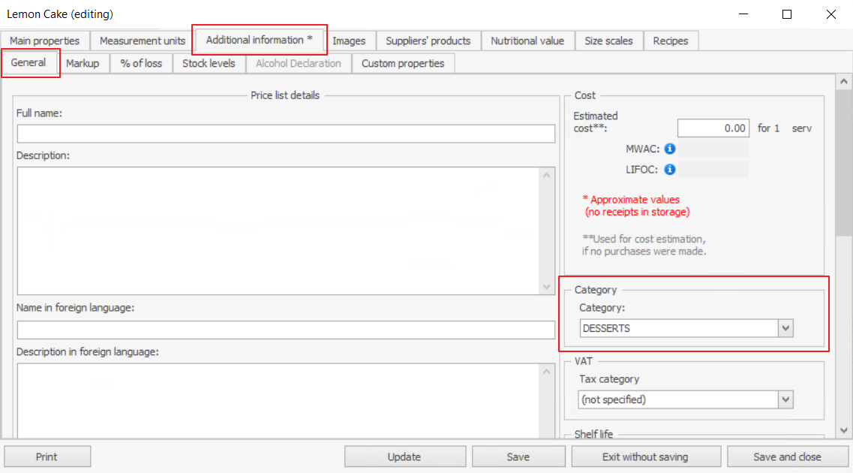The width and height of the screenshot is (853, 473).
Task: Open the % of loss sub-tab
Action: point(141,63)
